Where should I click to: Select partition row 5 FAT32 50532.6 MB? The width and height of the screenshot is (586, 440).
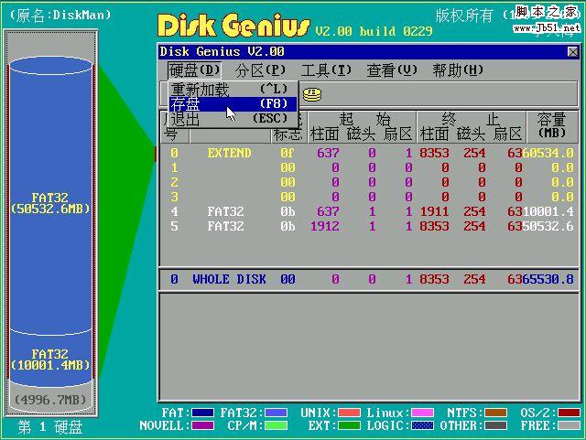[x=366, y=226]
